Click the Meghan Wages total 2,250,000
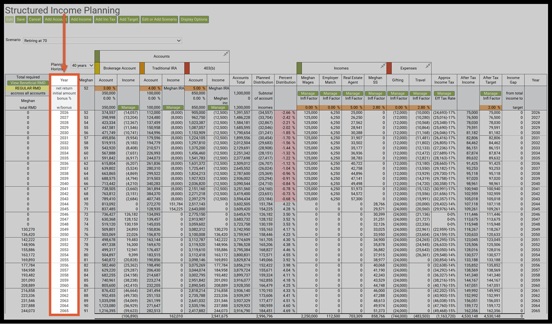552x324 pixels. click(310, 316)
